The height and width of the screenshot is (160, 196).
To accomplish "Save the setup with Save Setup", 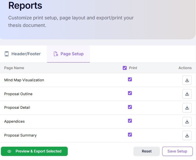I will pyautogui.click(x=177, y=151).
